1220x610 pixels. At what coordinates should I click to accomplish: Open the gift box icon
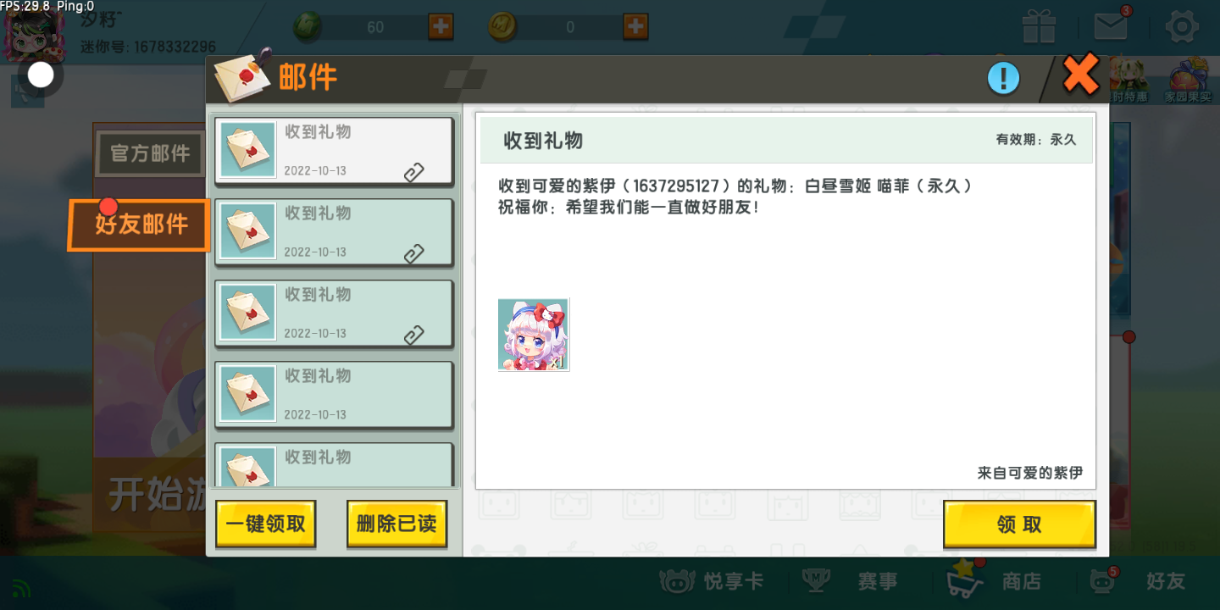(x=1039, y=26)
